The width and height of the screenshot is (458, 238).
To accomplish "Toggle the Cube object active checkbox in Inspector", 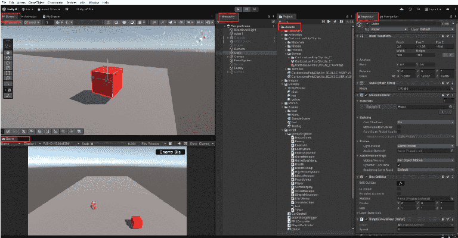I will (368, 24).
